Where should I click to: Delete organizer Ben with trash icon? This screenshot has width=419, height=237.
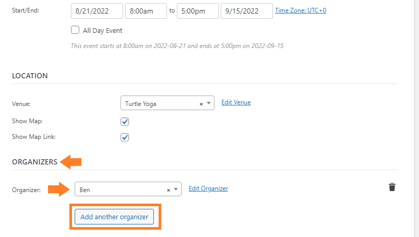tap(392, 187)
